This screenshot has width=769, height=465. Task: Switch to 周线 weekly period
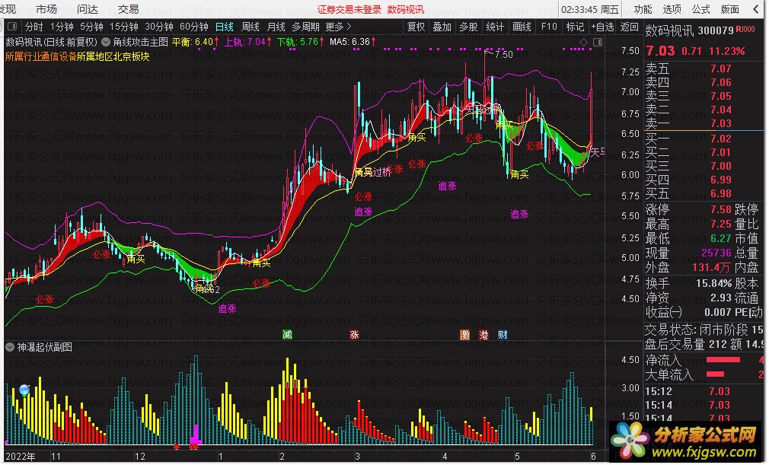pos(250,27)
